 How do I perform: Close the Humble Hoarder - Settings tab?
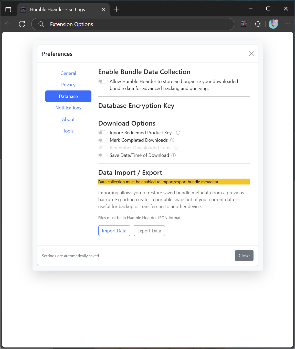[104, 9]
